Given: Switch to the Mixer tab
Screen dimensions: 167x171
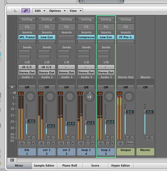Looking at the screenshot, I should point(19,166).
